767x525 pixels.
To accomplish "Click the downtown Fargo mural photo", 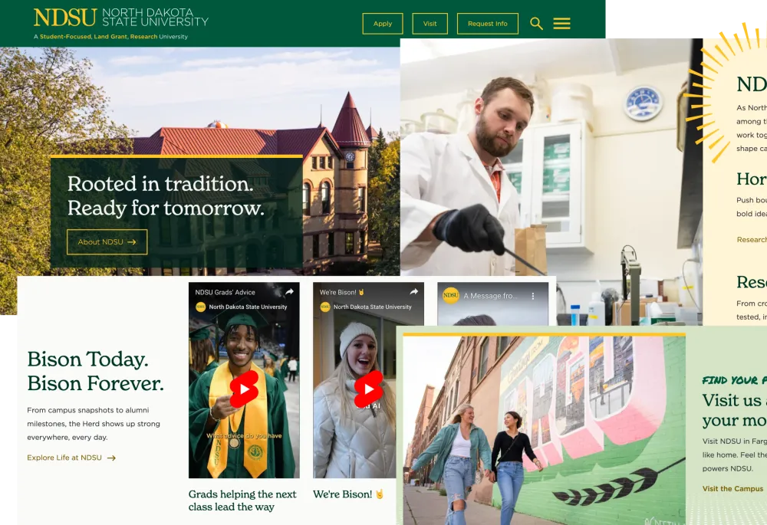I will point(544,430).
